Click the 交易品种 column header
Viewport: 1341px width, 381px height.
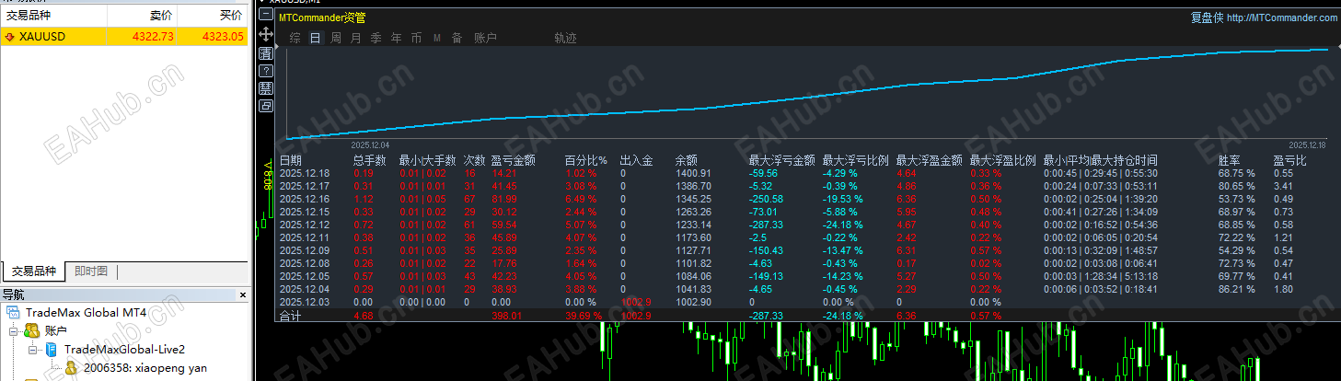point(53,16)
